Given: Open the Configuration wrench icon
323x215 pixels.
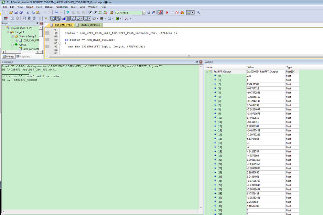Looking at the screenshot, I should pyautogui.click(x=198, y=13).
